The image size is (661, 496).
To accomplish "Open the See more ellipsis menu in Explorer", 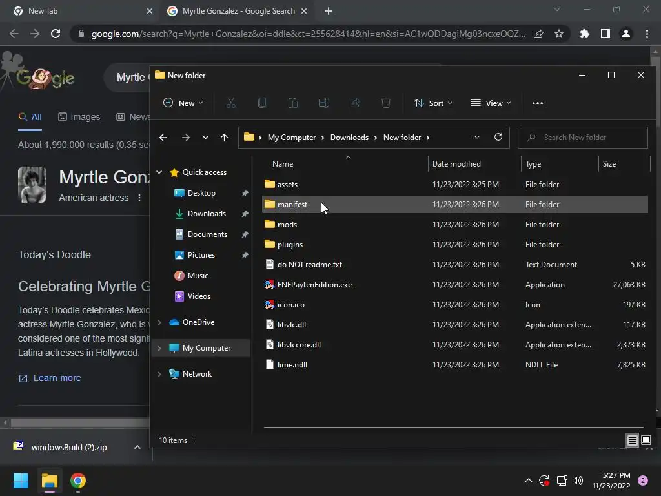I will pyautogui.click(x=538, y=103).
